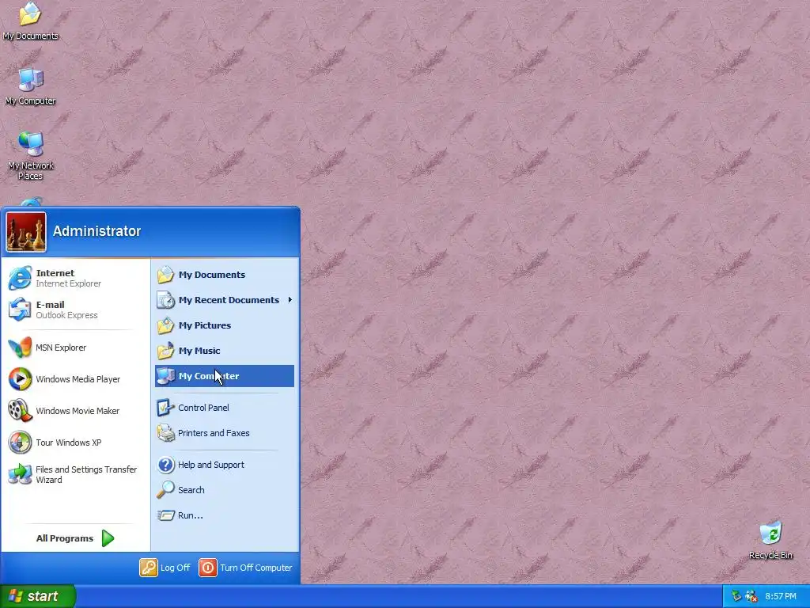
Task: Open Control Panel
Action: (x=225, y=408)
